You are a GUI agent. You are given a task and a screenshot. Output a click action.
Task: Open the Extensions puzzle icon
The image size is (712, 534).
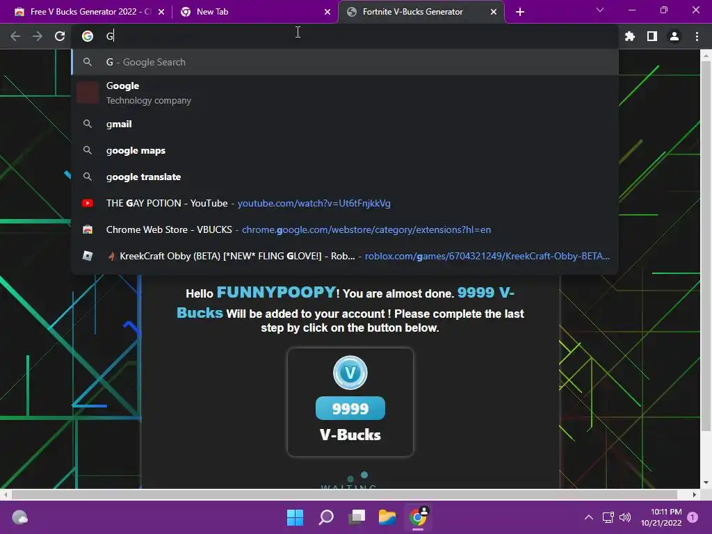(629, 36)
